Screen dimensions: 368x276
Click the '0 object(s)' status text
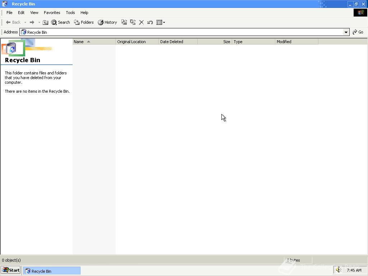pyautogui.click(x=11, y=260)
